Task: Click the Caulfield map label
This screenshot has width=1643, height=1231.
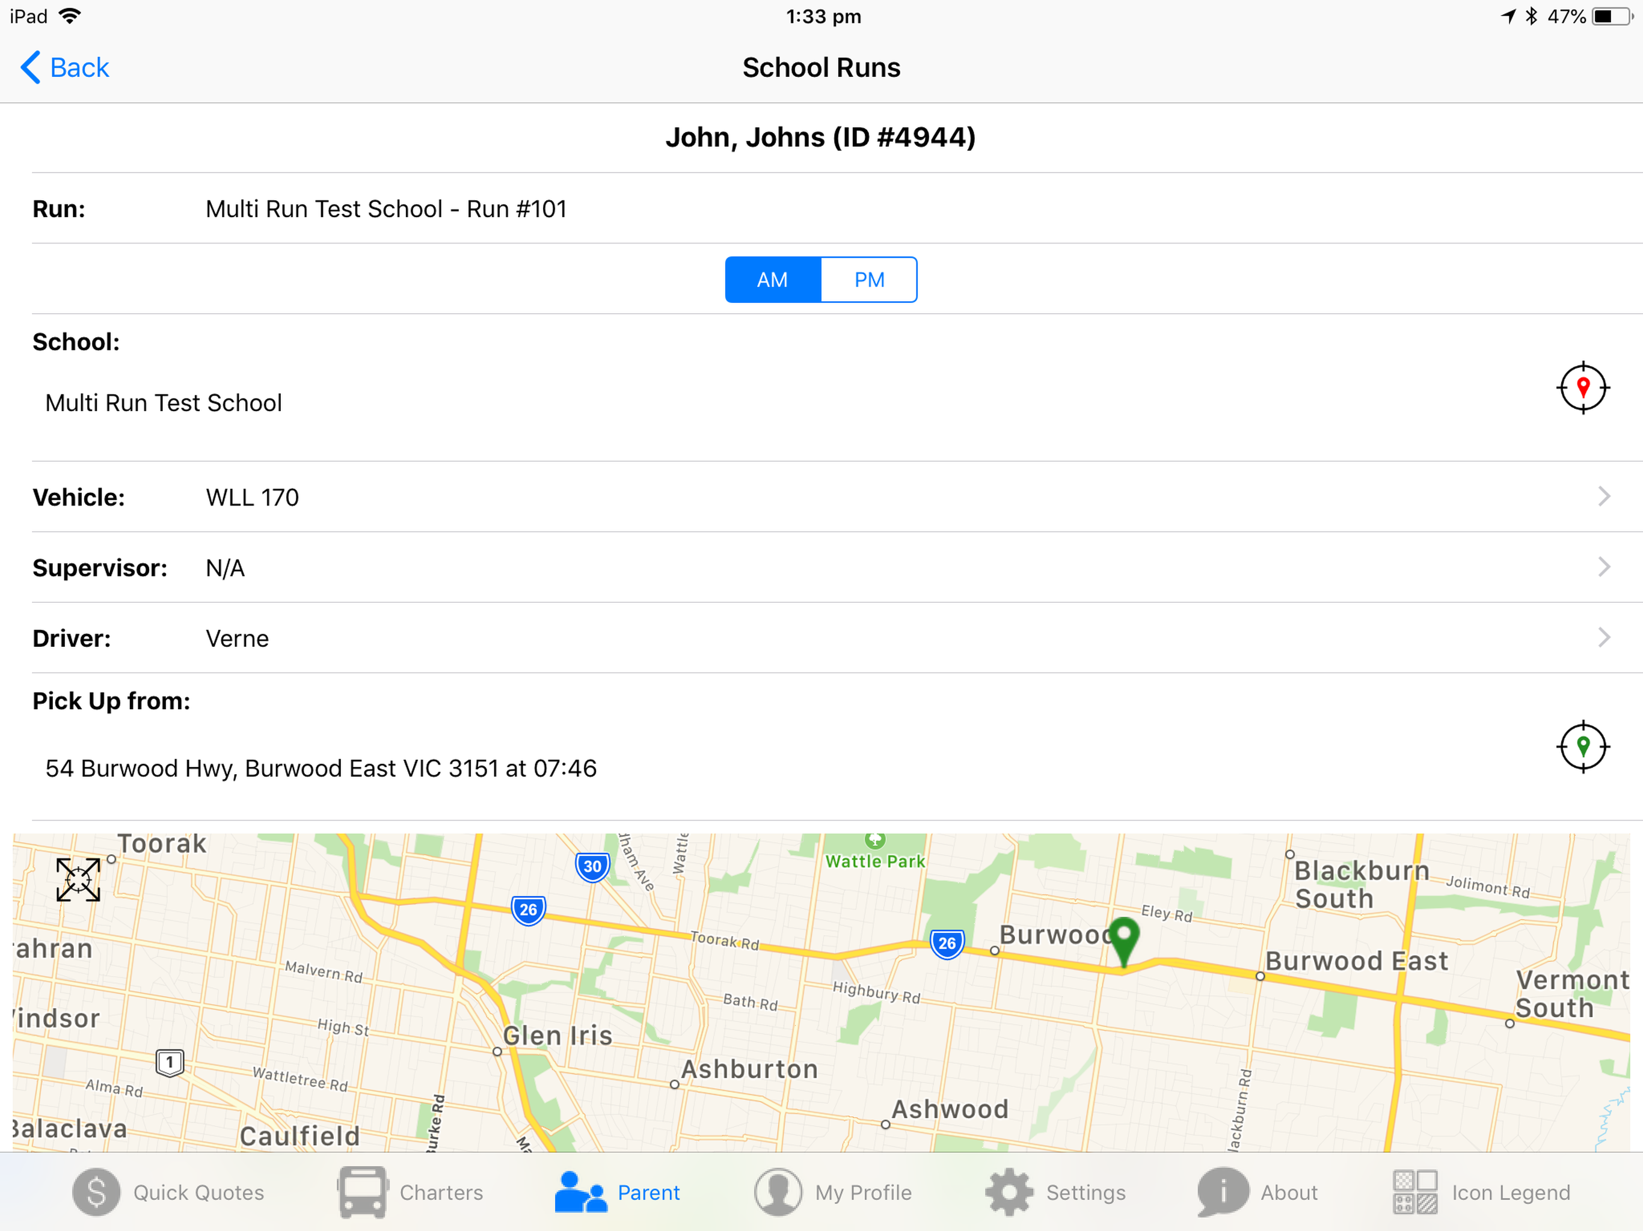Action: pos(299,1135)
